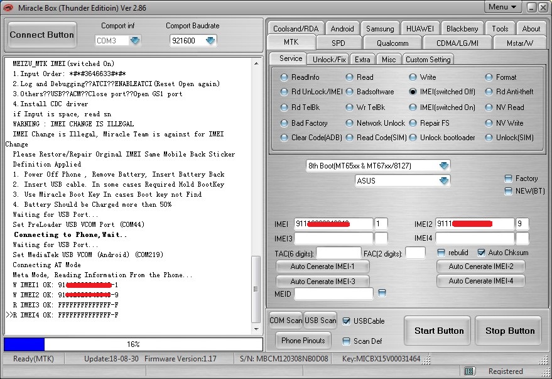Click the log panel scrollbar thumb
The image size is (552, 379).
[x=256, y=289]
